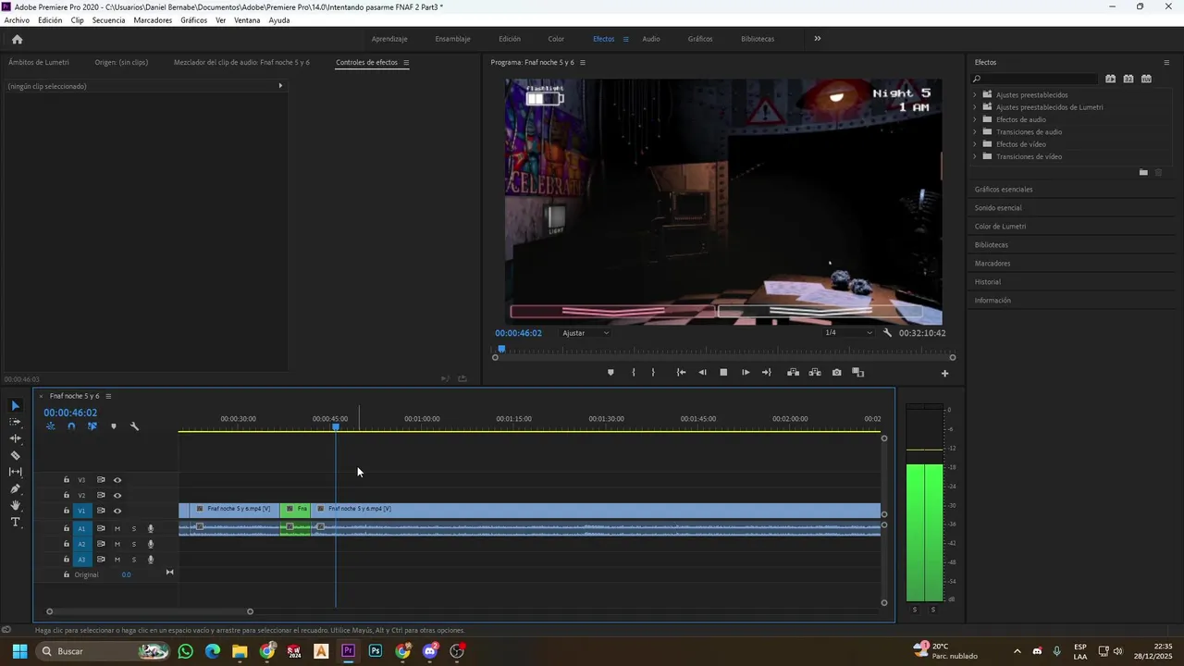Hide track V2 with eye icon
Viewport: 1184px width, 666px height.
117,496
